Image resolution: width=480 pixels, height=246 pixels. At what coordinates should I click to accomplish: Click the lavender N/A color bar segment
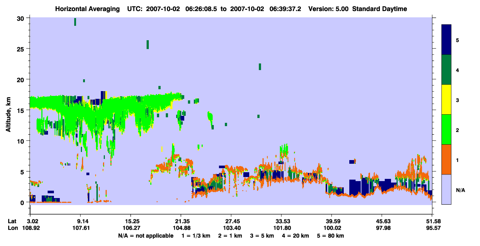pos(446,189)
